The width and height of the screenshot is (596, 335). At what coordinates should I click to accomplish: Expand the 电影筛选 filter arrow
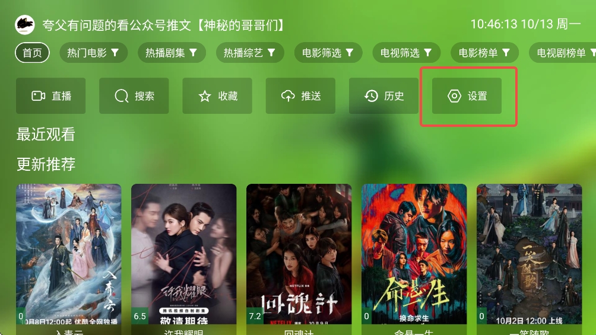pos(349,53)
